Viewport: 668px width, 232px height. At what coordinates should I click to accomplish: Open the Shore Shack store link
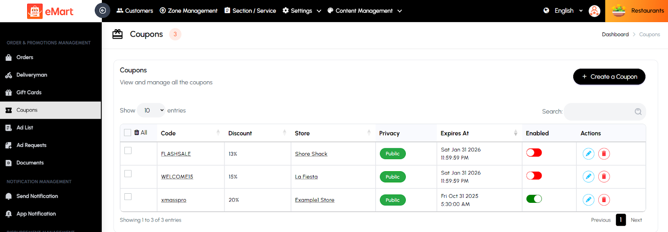click(311, 154)
